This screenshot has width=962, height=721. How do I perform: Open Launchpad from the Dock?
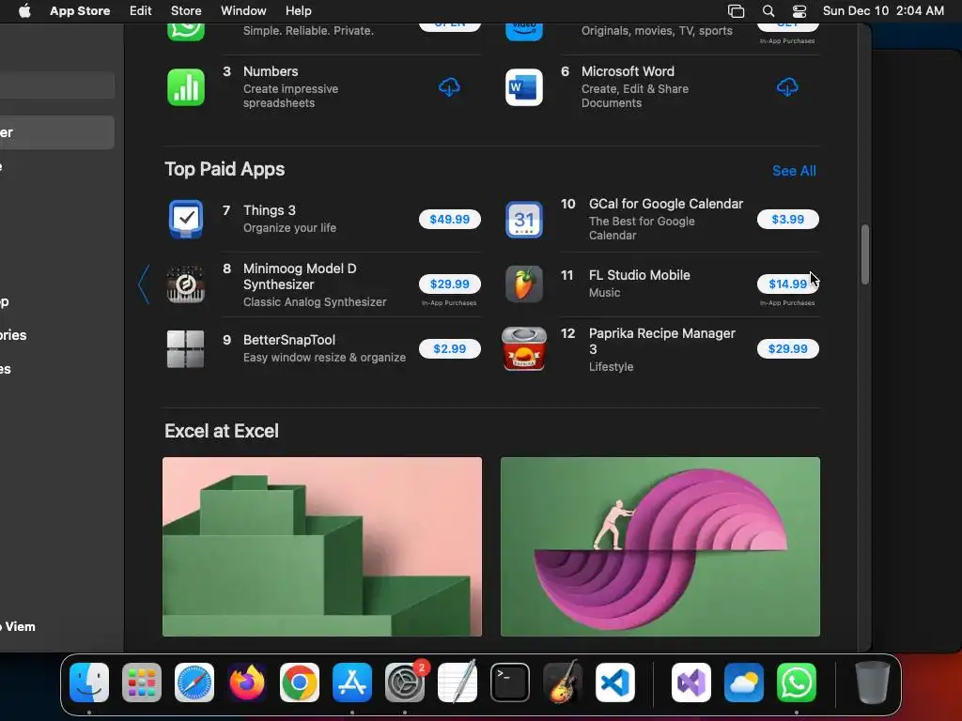(142, 683)
